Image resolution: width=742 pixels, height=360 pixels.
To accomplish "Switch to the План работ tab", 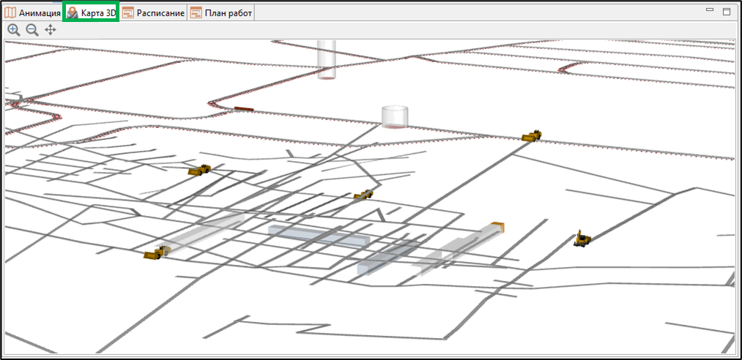I will point(221,12).
